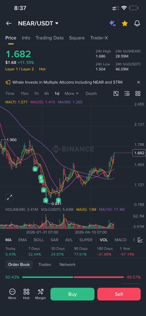The image size is (146, 316).
Task: Enable the BOLL indicator
Action: click(39, 240)
